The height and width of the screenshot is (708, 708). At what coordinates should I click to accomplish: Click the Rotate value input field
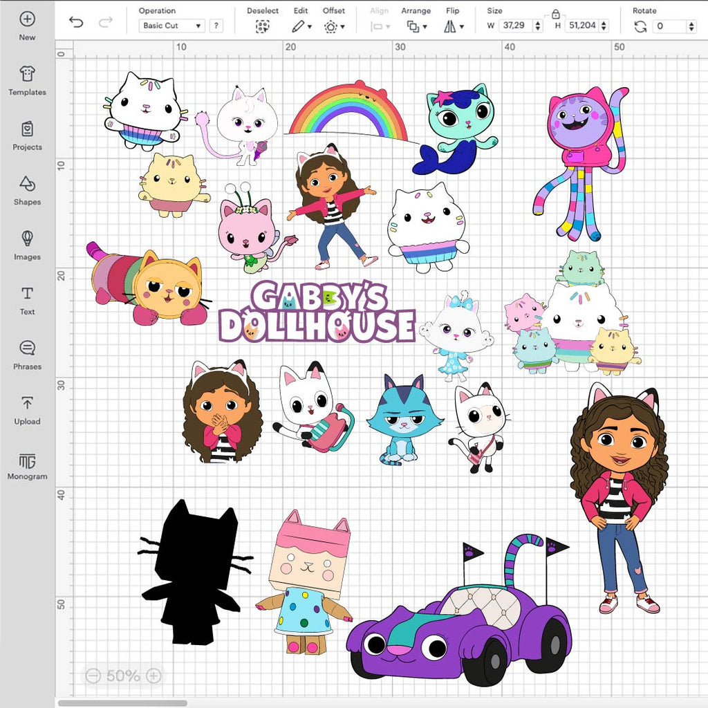pyautogui.click(x=669, y=26)
